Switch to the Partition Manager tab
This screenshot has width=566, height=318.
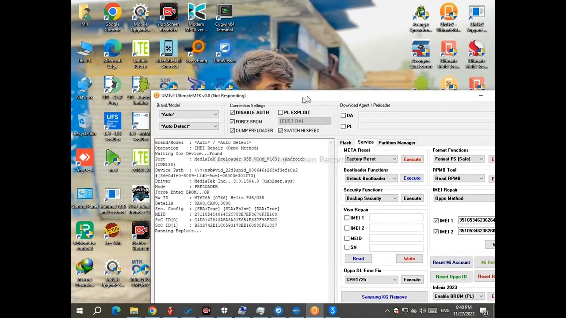397,143
